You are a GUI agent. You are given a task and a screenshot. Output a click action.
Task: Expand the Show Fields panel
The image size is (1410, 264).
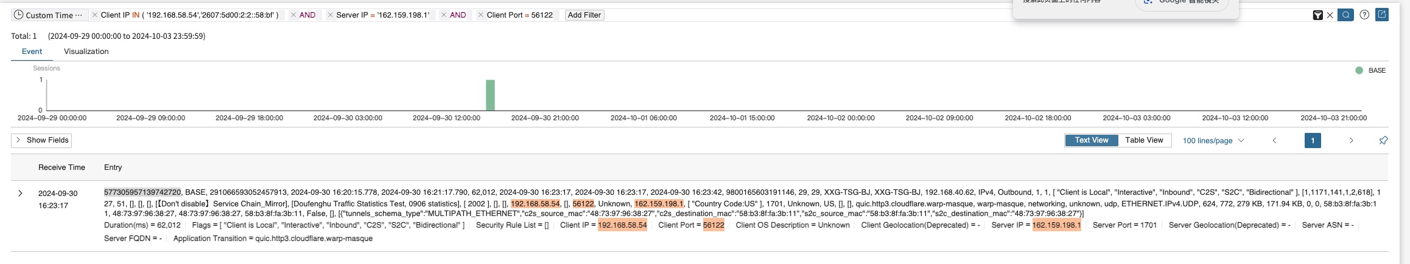pos(41,140)
